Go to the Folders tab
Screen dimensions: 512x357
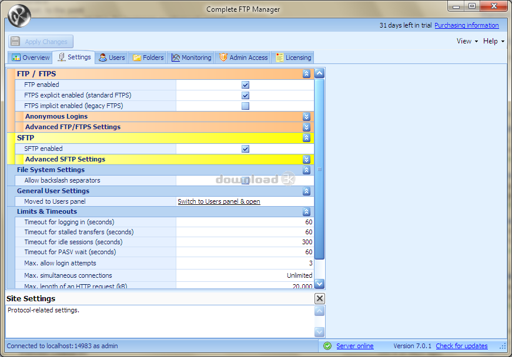click(148, 58)
